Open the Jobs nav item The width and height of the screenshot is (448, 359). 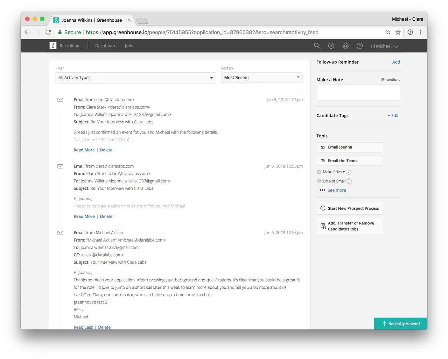point(129,46)
